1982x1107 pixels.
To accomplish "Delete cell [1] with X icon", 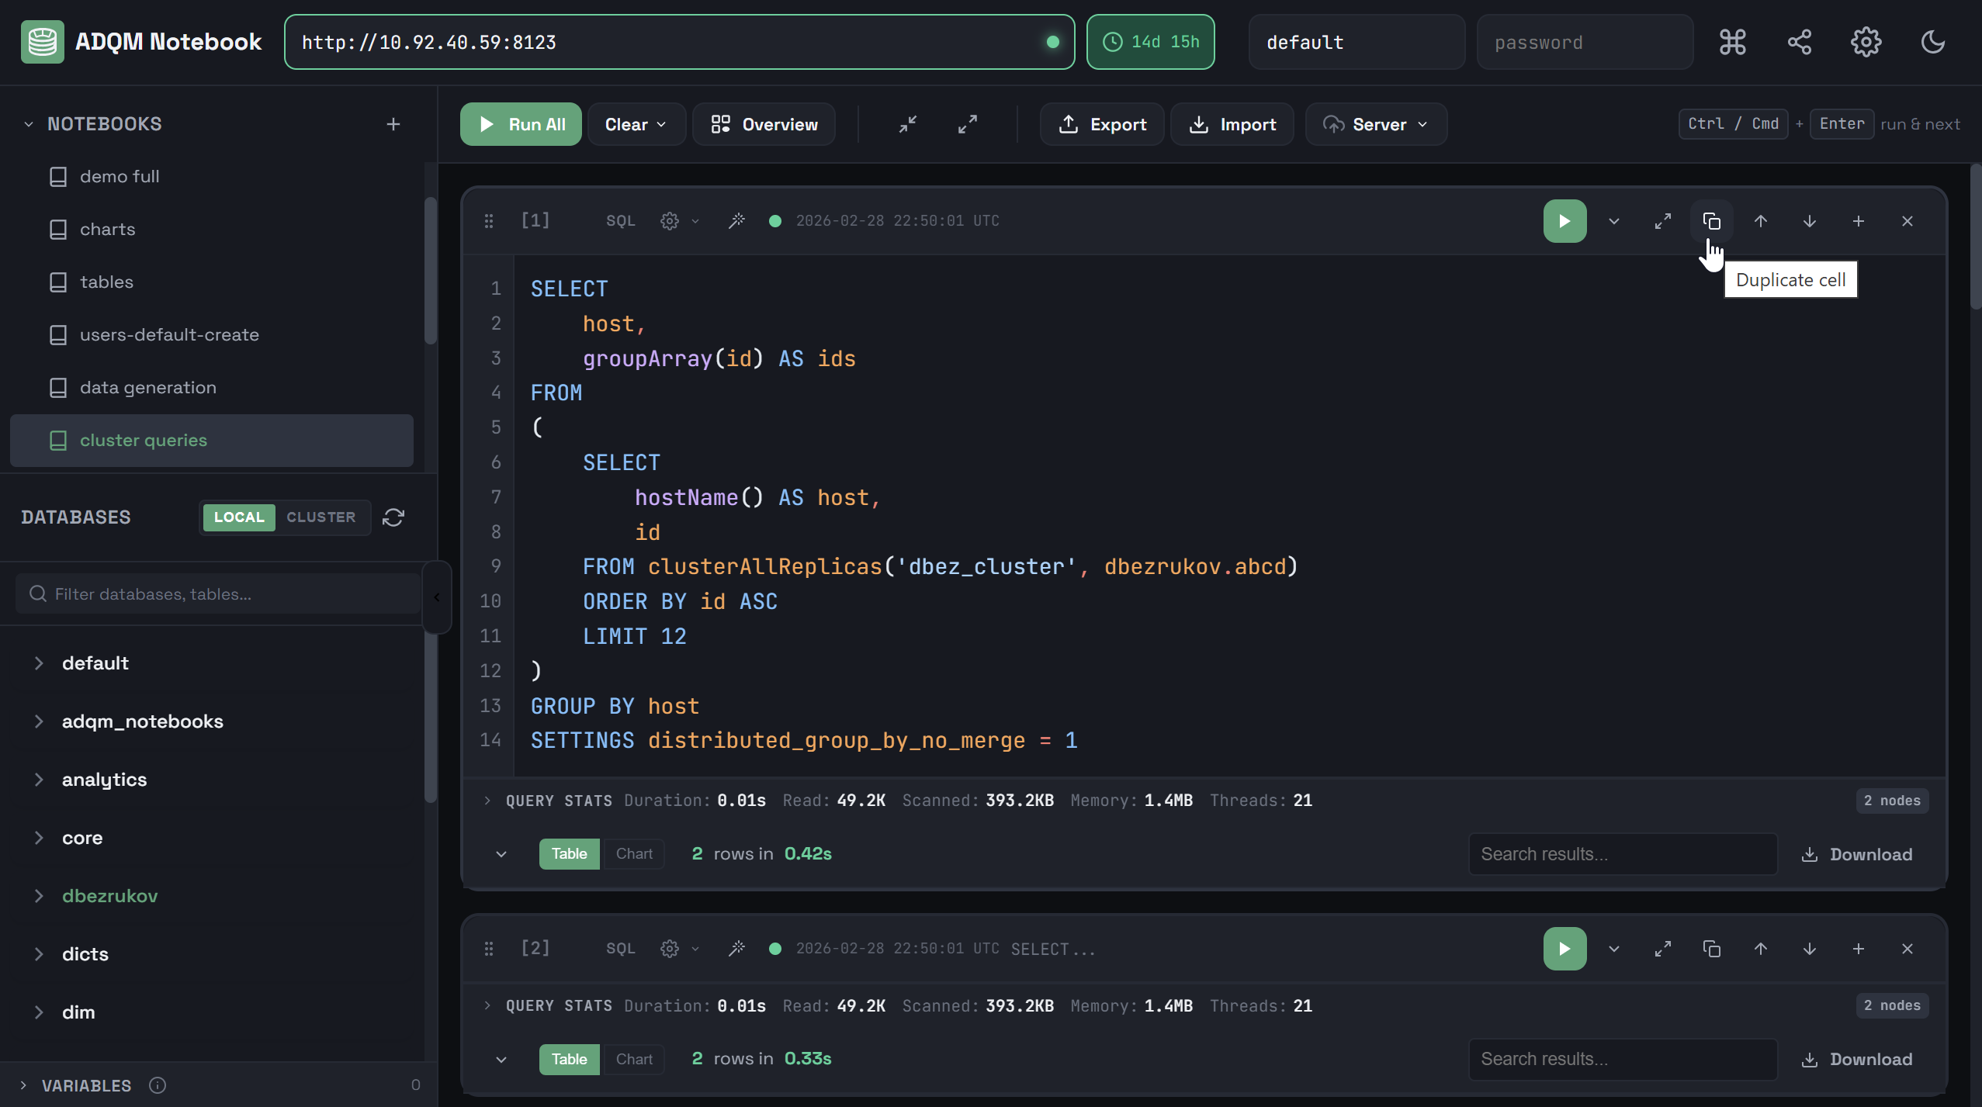I will 1907,221.
